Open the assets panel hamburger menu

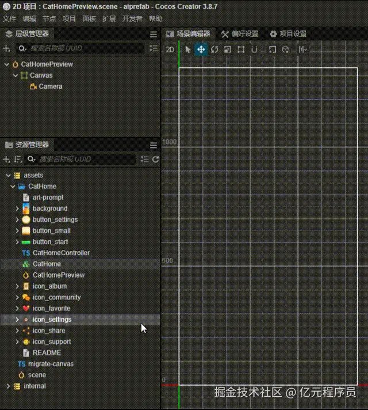(x=154, y=145)
